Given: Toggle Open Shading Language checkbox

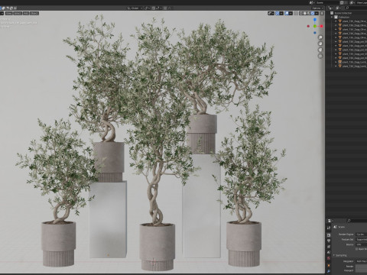Looking at the screenshot, I should point(356,249).
